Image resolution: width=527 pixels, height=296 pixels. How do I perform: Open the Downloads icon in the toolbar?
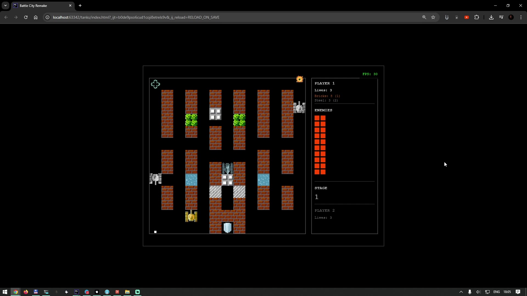(x=491, y=17)
